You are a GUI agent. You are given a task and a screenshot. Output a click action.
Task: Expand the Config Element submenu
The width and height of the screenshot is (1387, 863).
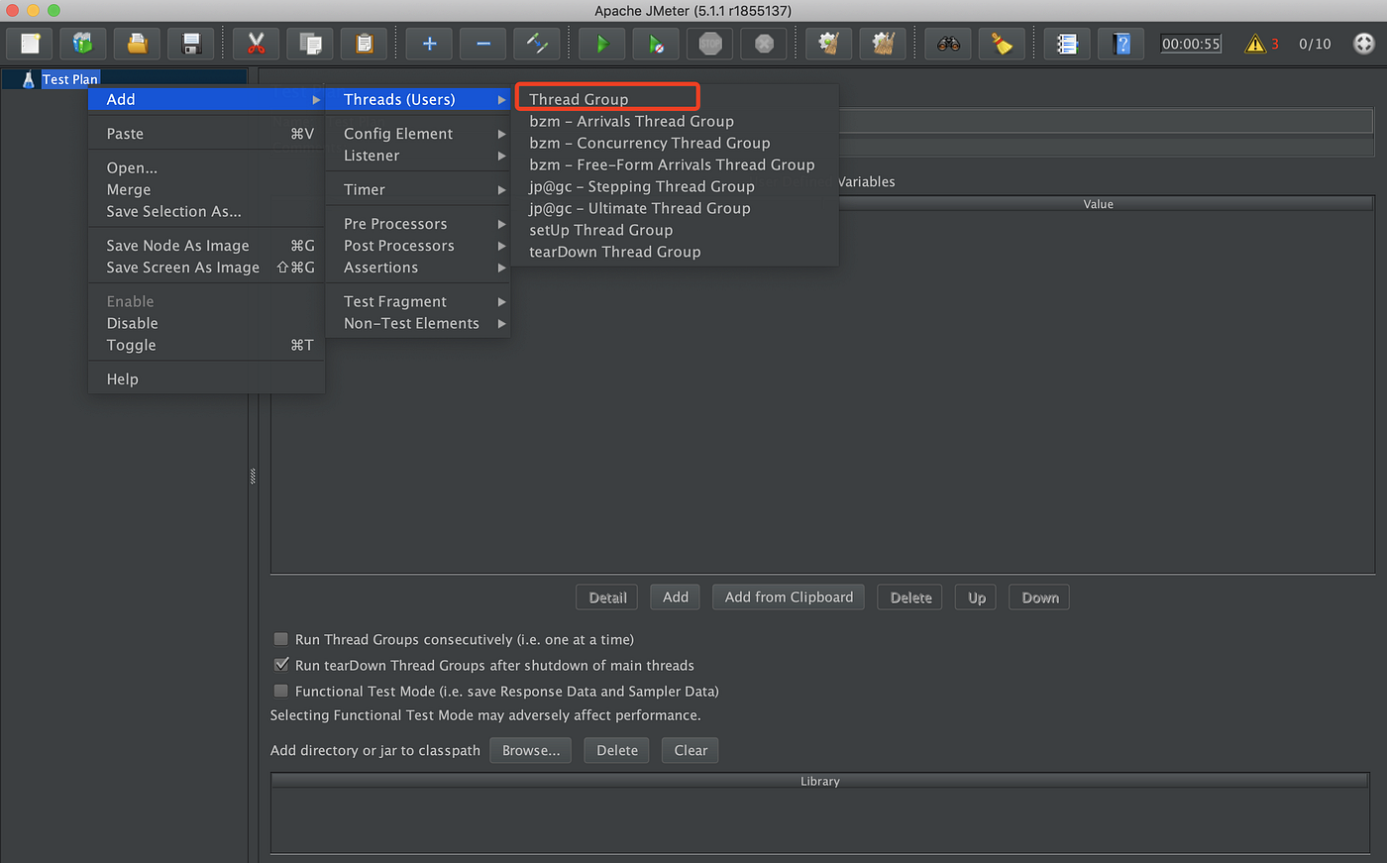coord(398,133)
